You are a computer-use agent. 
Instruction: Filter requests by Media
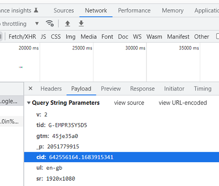point(88,37)
